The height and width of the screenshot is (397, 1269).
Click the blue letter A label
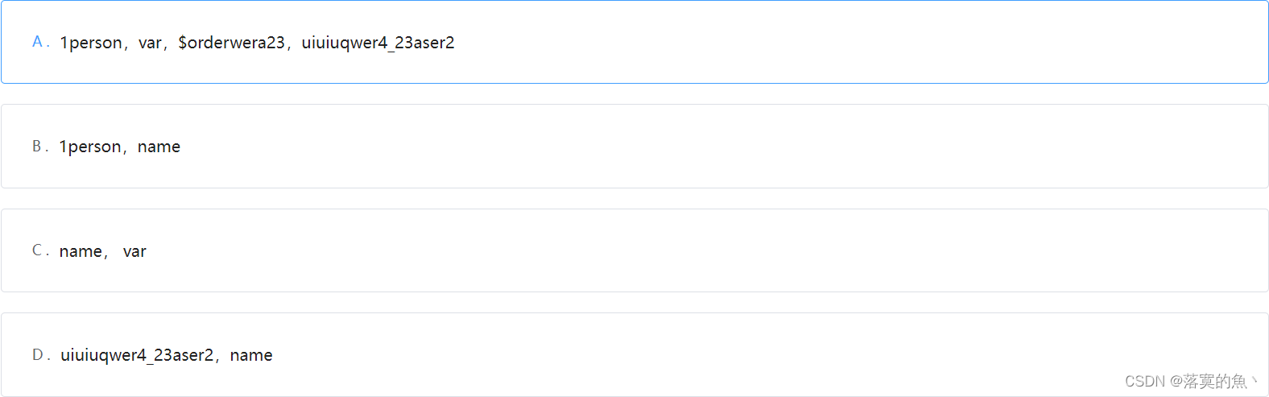coord(38,42)
